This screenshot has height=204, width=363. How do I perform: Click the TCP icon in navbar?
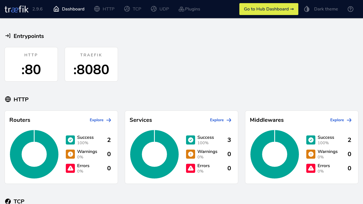(x=127, y=9)
